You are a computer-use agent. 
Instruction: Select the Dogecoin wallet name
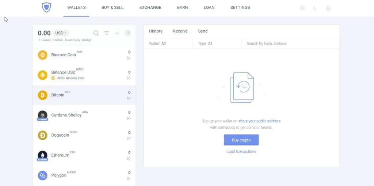pyautogui.click(x=60, y=135)
